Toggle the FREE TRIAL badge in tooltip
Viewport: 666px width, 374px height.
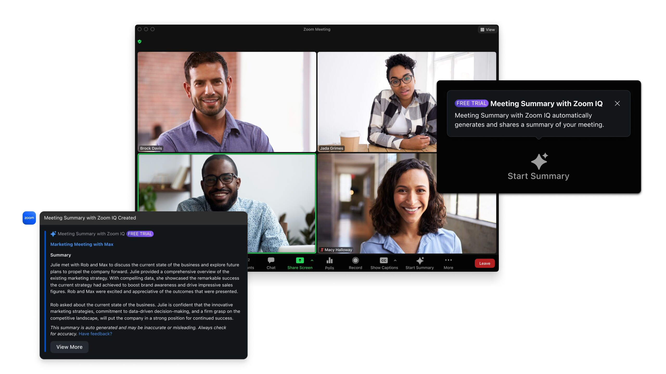pyautogui.click(x=471, y=103)
